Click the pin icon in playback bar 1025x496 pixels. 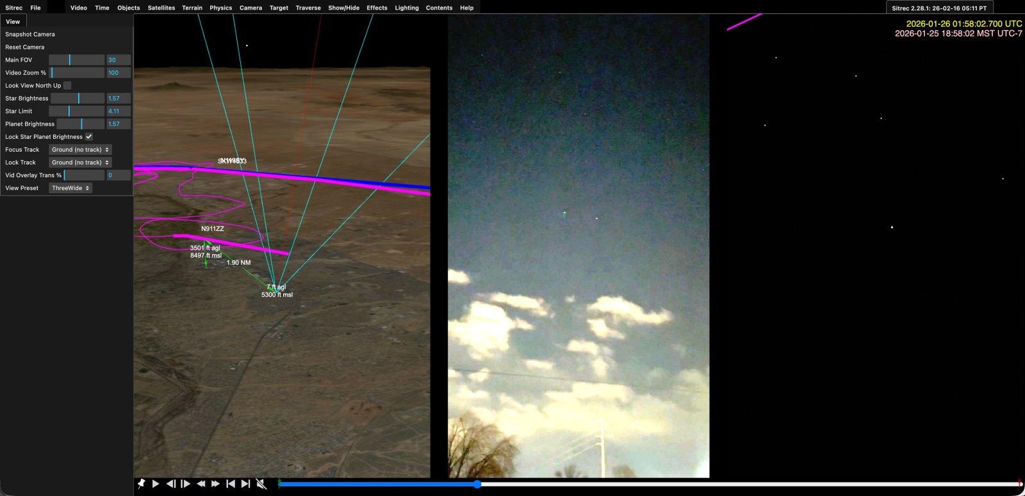click(141, 484)
